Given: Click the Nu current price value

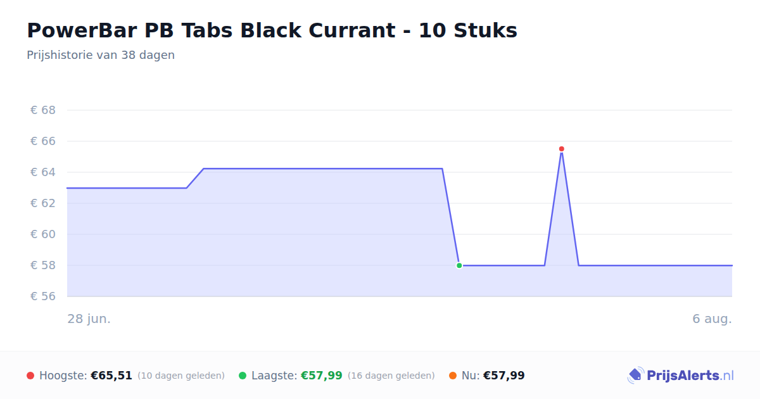Looking at the screenshot, I should coord(504,376).
